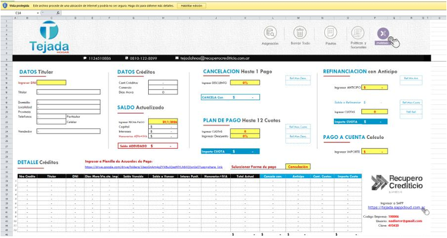Click the Borrar Todo trash icon
The image size is (447, 238).
(300, 33)
